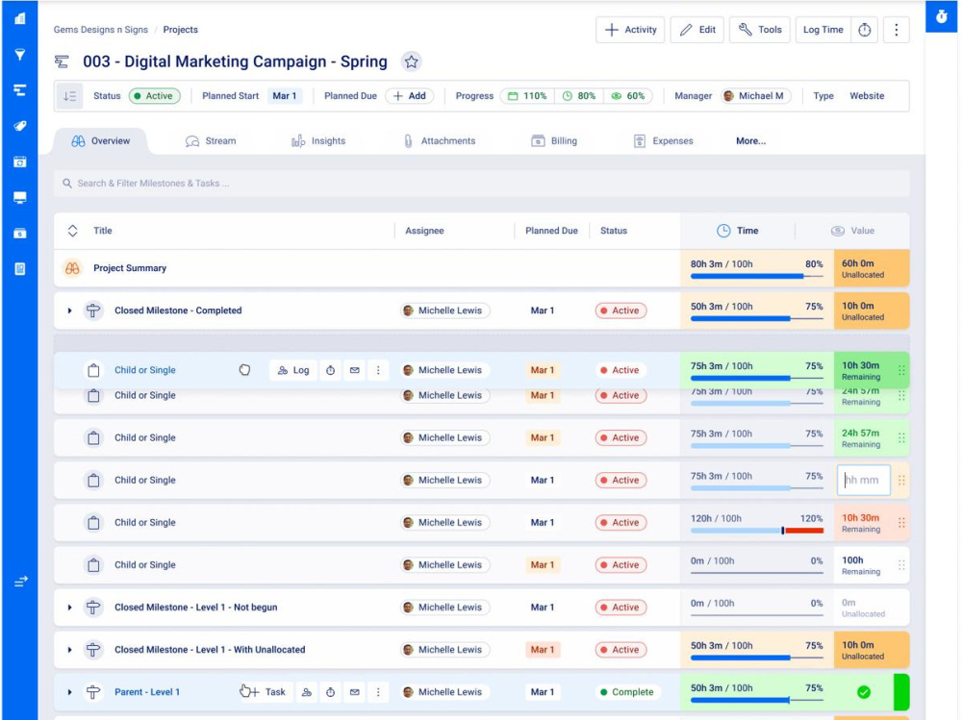962x720 pixels.
Task: Switch to the Expenses tab
Action: point(663,141)
